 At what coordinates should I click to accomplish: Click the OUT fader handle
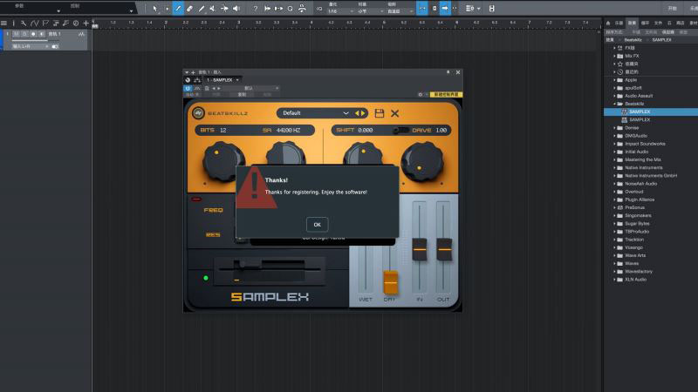click(x=444, y=249)
